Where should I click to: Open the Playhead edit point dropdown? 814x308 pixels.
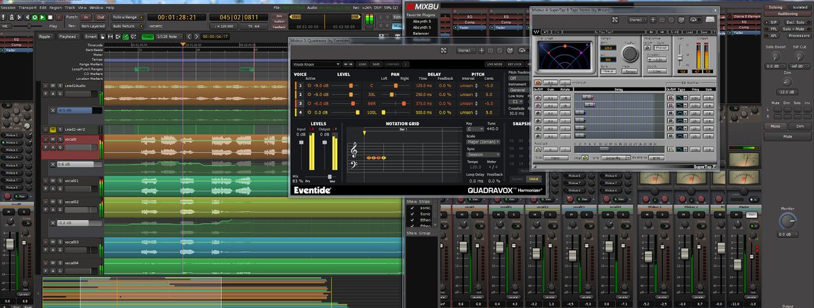[68, 37]
